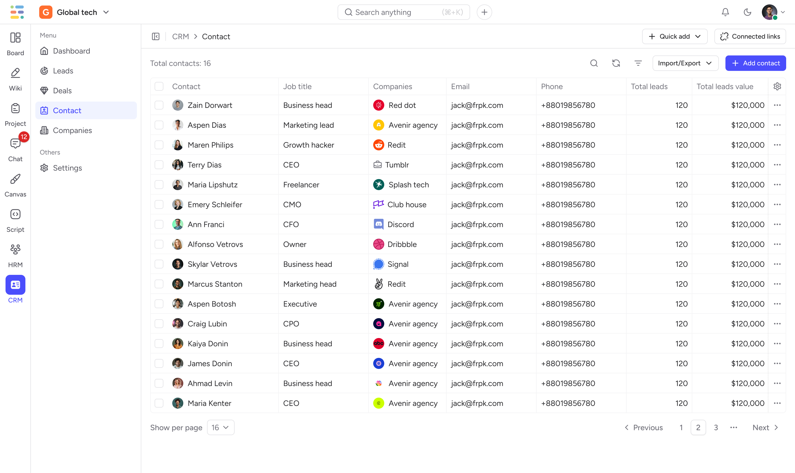Open the filter icon in toolbar
Screen dimensions: 795x473
638,63
